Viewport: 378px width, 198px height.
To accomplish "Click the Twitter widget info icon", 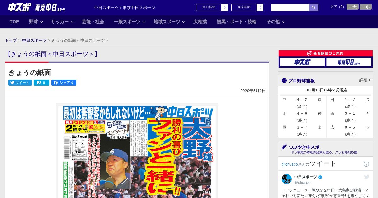I will pyautogui.click(x=366, y=164).
